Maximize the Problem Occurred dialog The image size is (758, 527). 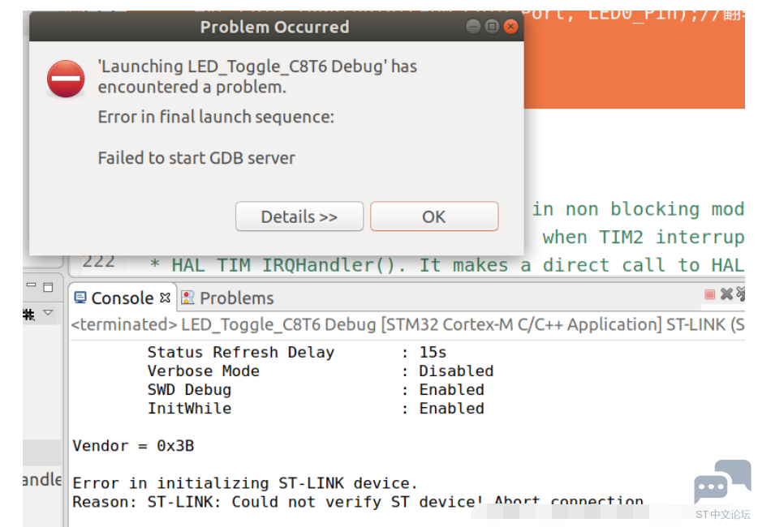[x=492, y=27]
